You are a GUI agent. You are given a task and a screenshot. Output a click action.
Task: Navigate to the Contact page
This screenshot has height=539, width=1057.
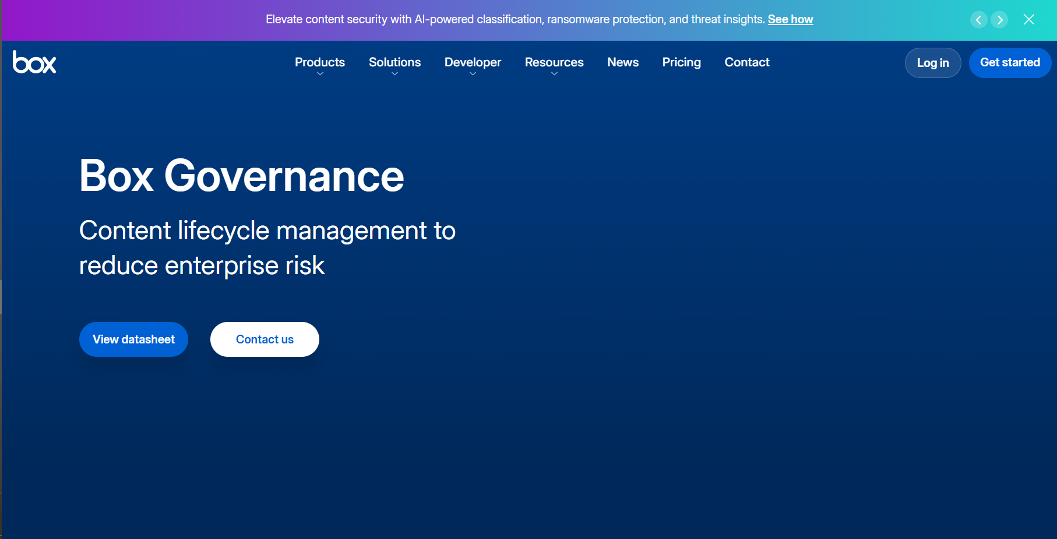tap(746, 62)
